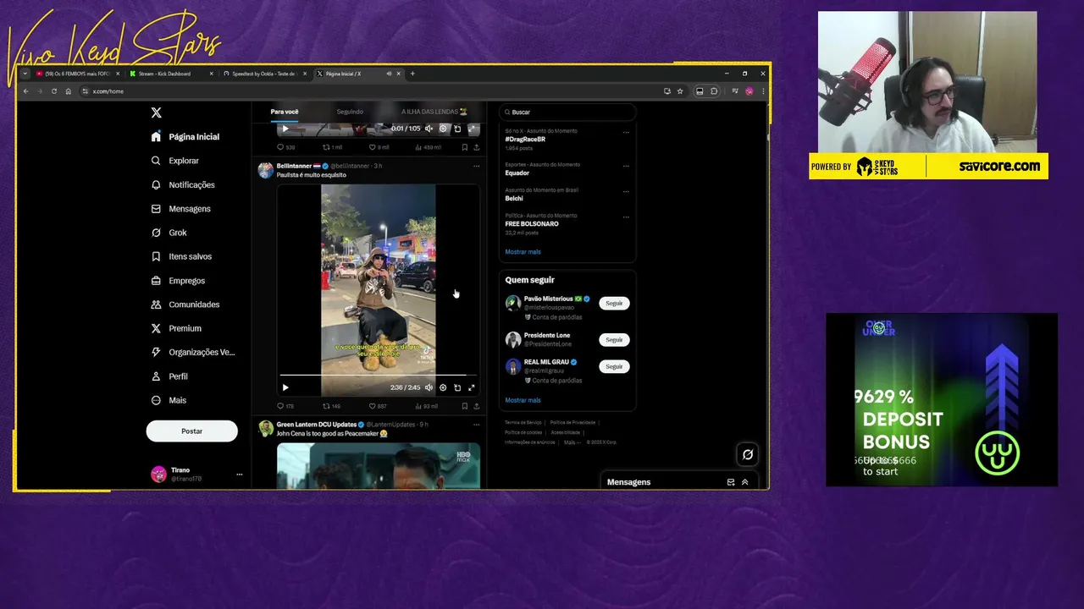The image size is (1084, 609).
Task: Mute the top video at 0:01
Action: 429,129
